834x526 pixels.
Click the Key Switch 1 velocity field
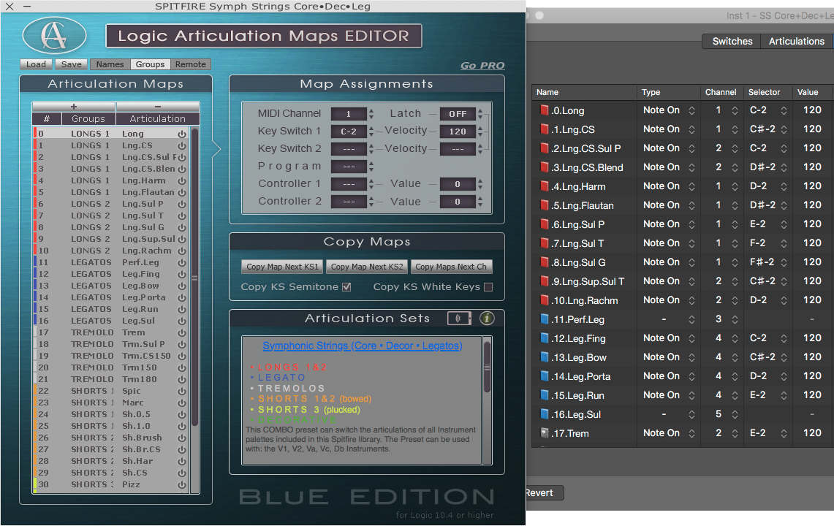click(458, 131)
